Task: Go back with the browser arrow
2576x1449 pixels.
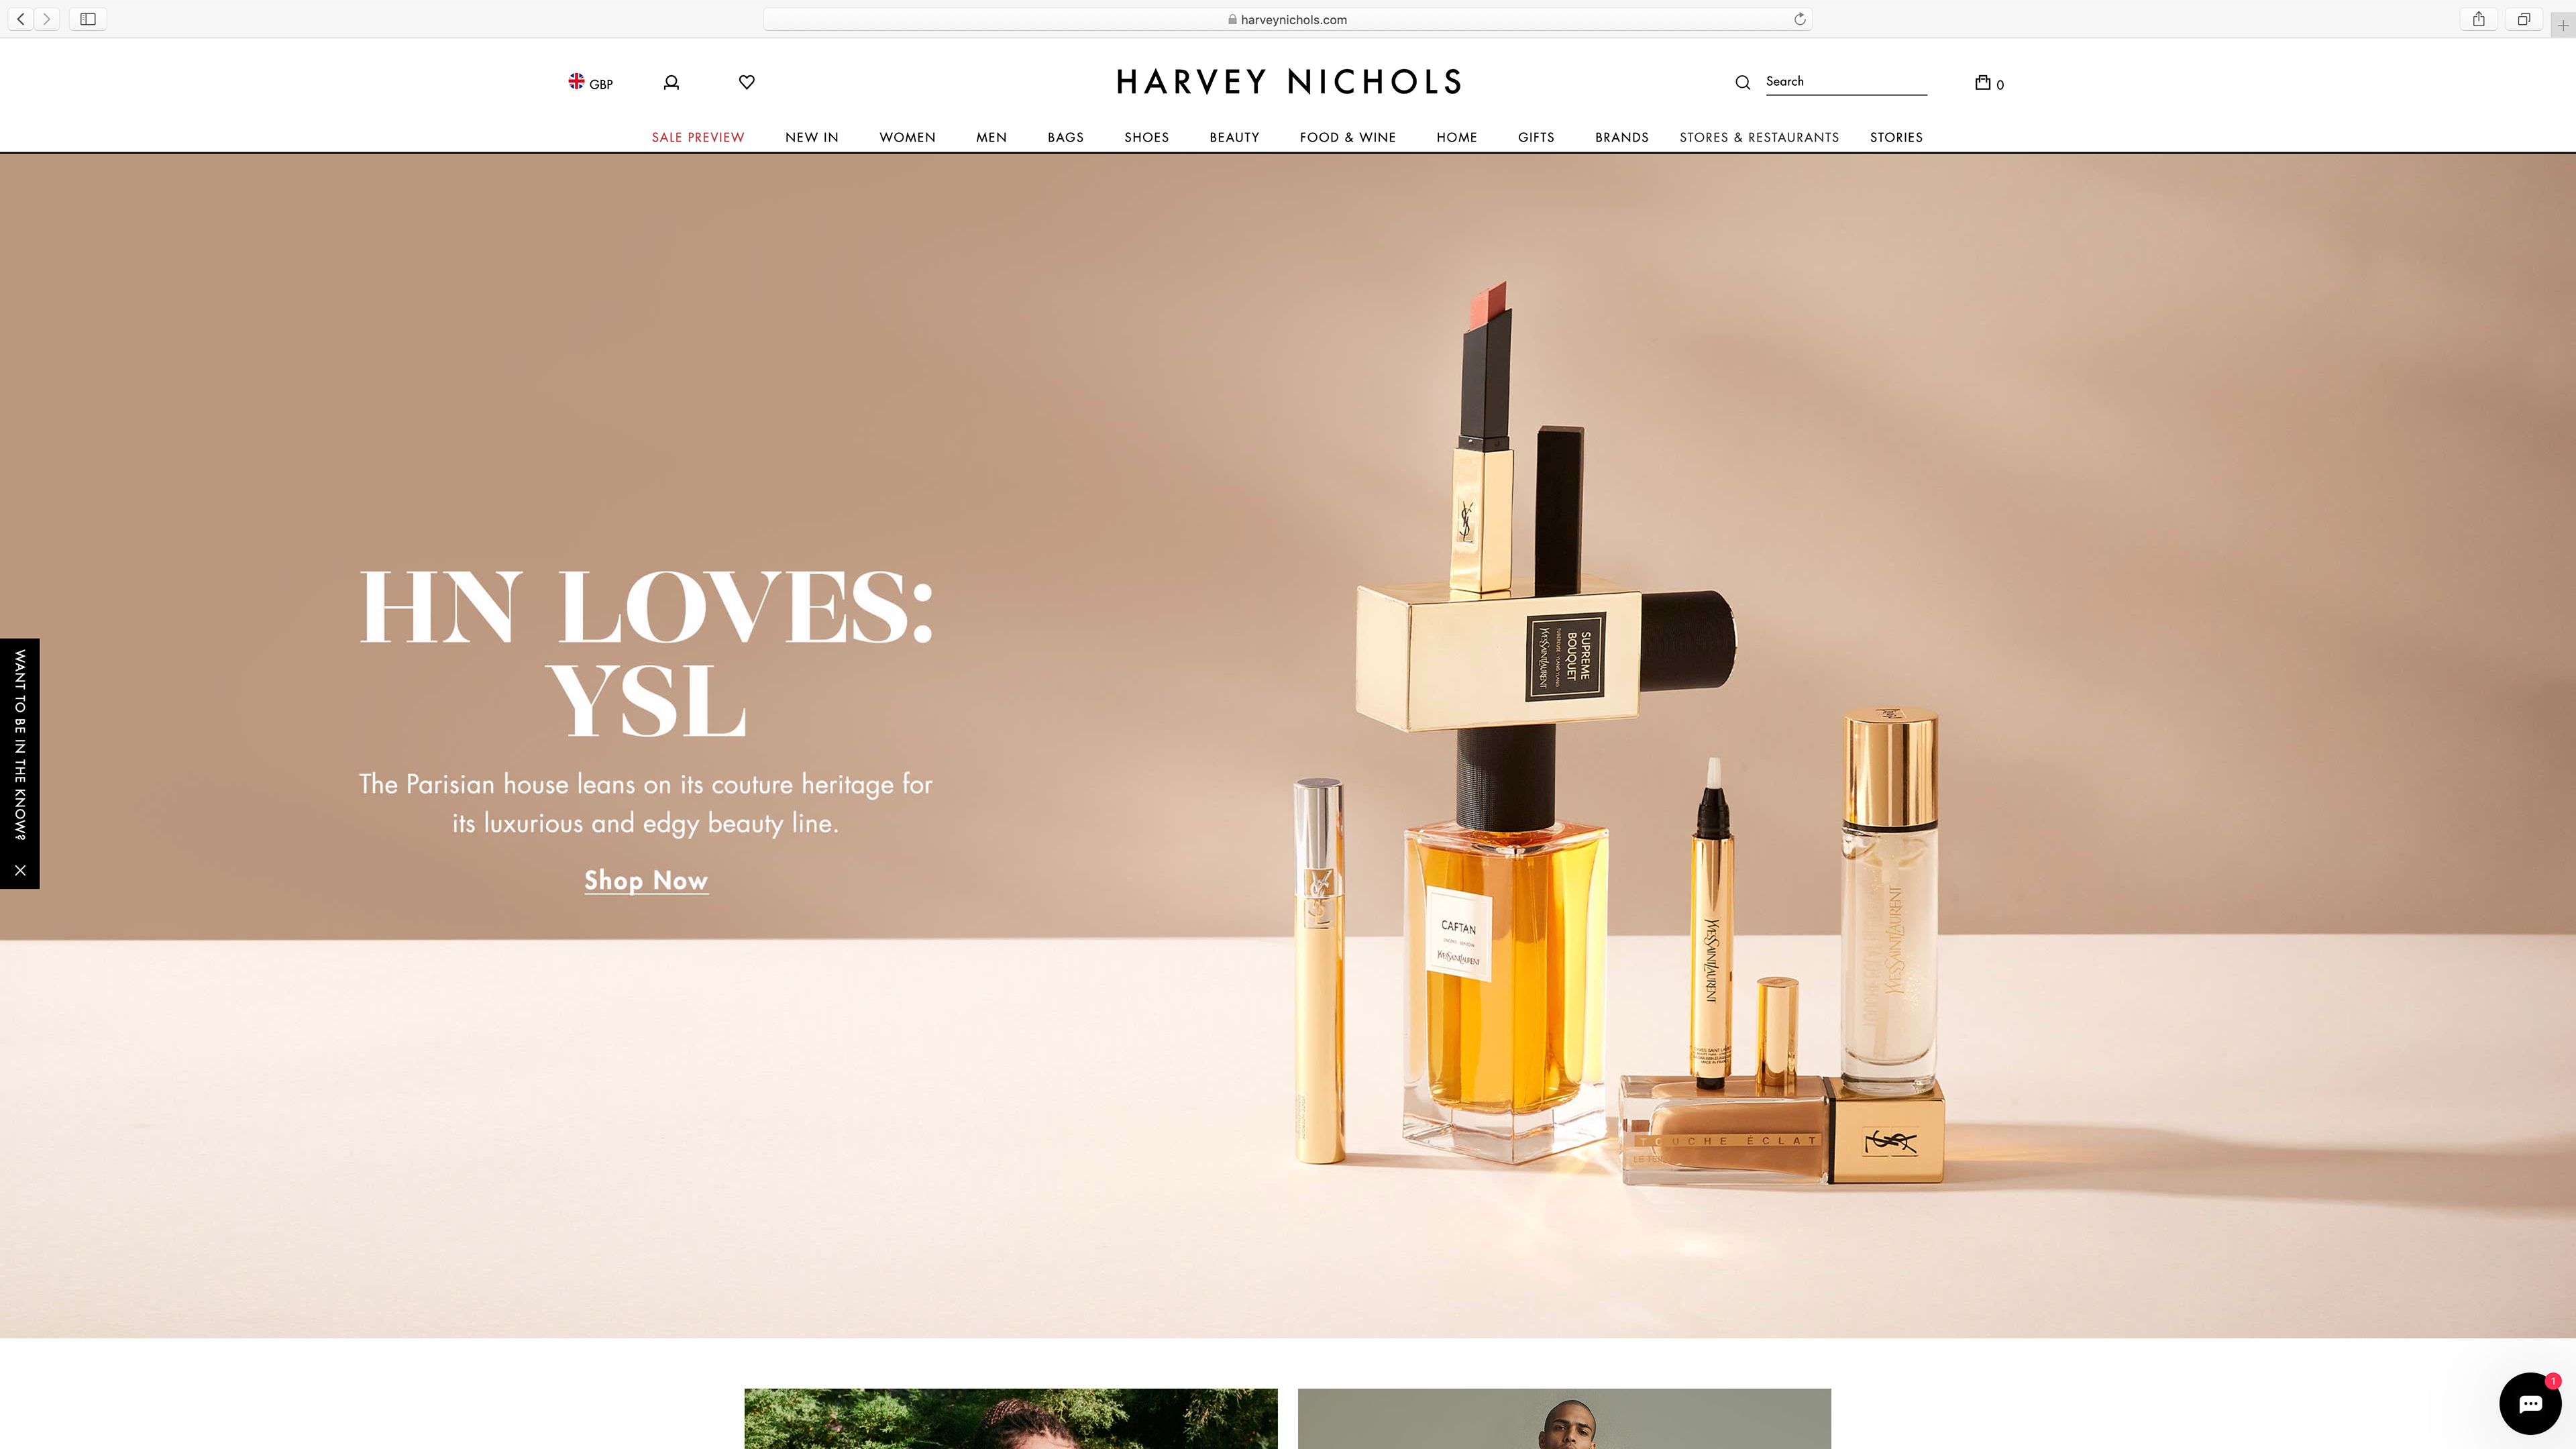Action: [x=21, y=19]
